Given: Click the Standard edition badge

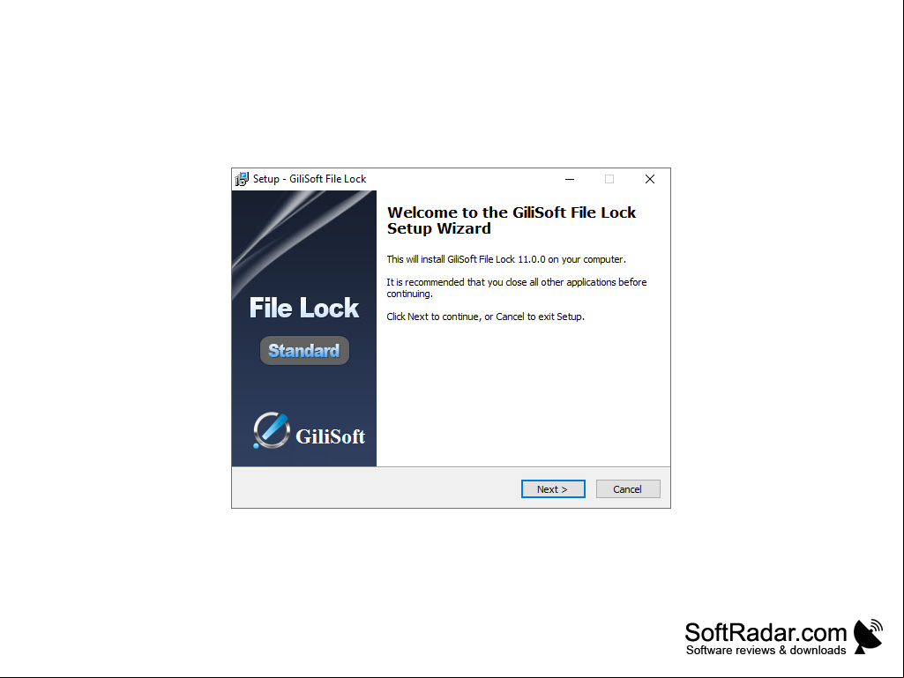Looking at the screenshot, I should point(304,351).
